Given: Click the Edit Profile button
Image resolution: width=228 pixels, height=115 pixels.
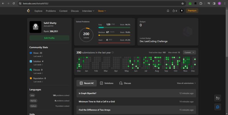Looking at the screenshot, I should (x=49, y=38).
